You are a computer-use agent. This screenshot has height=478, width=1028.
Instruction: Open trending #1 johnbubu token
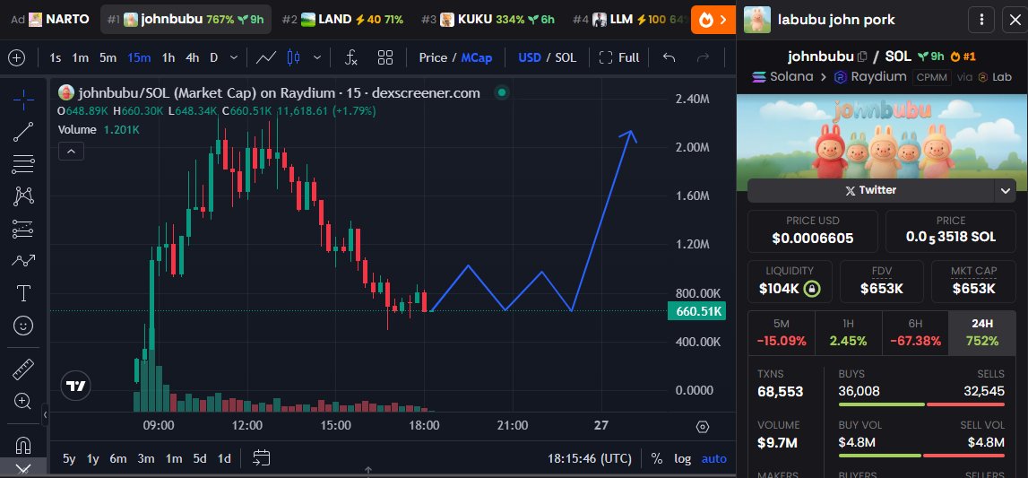pyautogui.click(x=186, y=20)
